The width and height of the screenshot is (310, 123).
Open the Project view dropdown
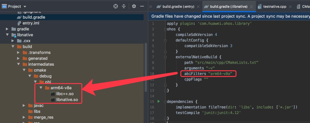point(24,6)
